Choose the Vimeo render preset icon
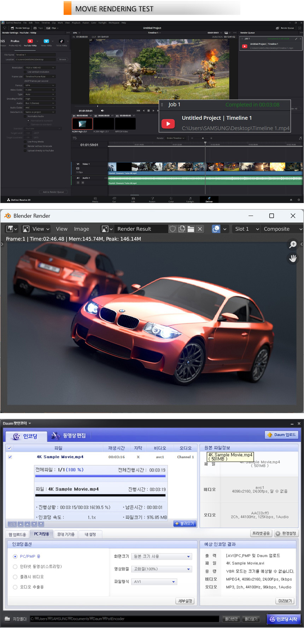 coord(46,41)
